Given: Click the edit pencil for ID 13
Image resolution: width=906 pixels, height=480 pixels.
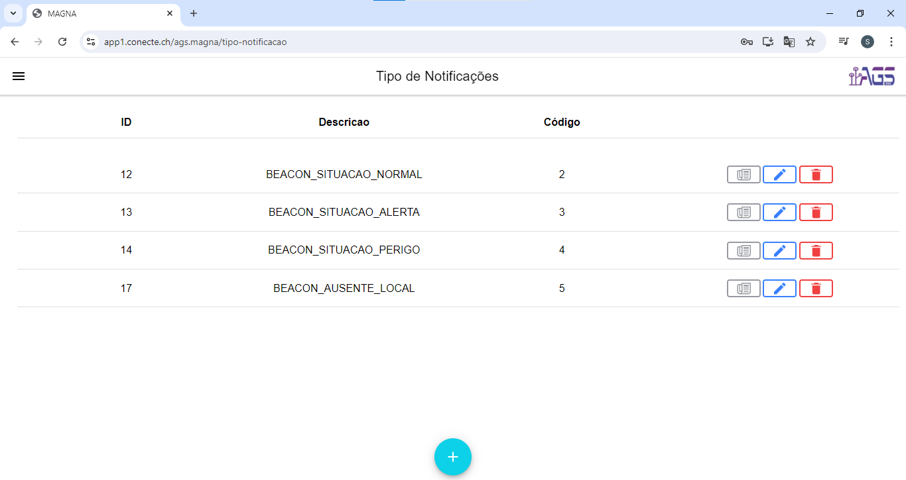Looking at the screenshot, I should [x=779, y=213].
